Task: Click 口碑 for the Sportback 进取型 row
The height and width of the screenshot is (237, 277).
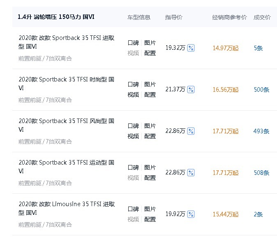Action: 133,43
